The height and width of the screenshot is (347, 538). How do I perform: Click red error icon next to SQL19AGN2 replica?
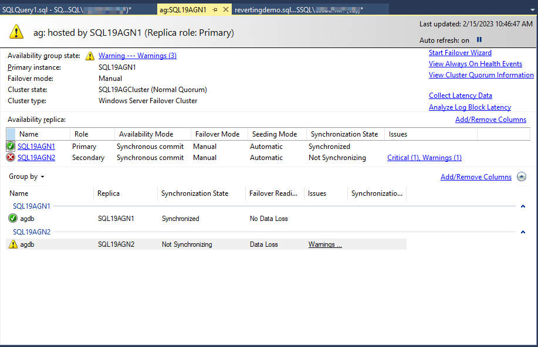tap(11, 158)
